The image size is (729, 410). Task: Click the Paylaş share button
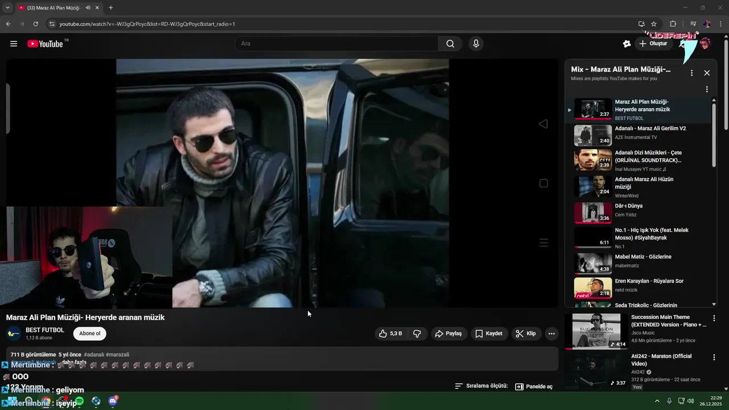pos(448,334)
